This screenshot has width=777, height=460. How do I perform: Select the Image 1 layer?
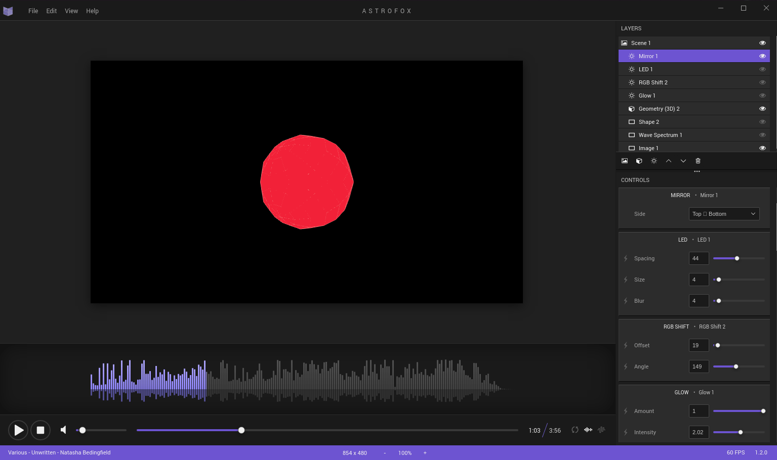(x=694, y=148)
